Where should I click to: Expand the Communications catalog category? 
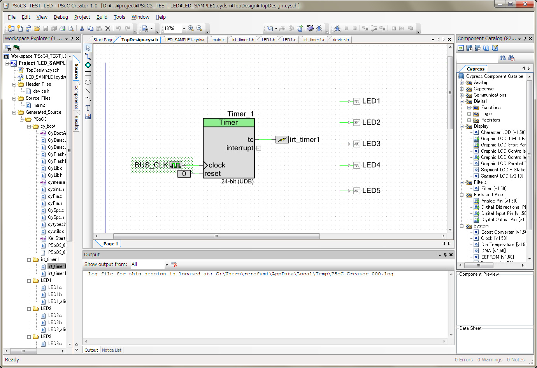pos(462,95)
